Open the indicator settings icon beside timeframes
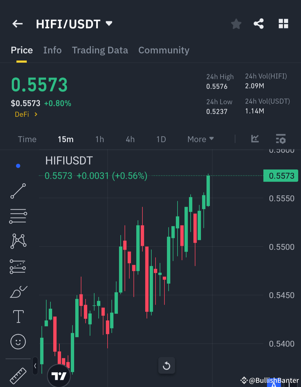Screen dimensions: 301x387 tap(281, 139)
